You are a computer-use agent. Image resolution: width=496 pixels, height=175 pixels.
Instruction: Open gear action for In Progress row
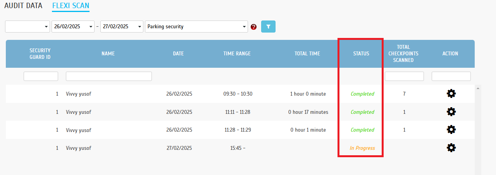tap(451, 148)
